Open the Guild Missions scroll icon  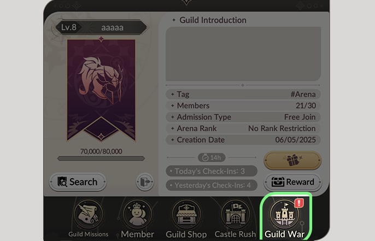pyautogui.click(x=89, y=214)
